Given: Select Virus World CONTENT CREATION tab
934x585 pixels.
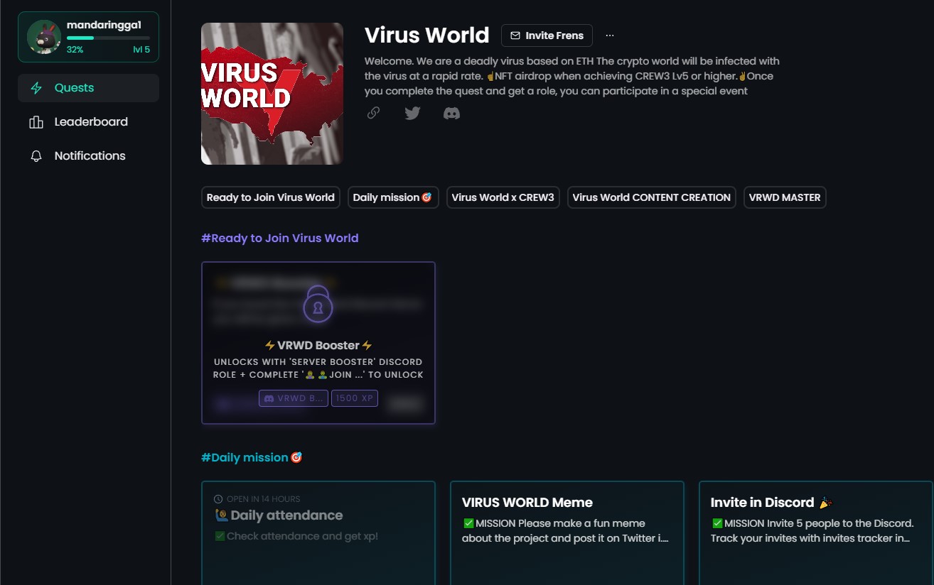Looking at the screenshot, I should click(652, 197).
